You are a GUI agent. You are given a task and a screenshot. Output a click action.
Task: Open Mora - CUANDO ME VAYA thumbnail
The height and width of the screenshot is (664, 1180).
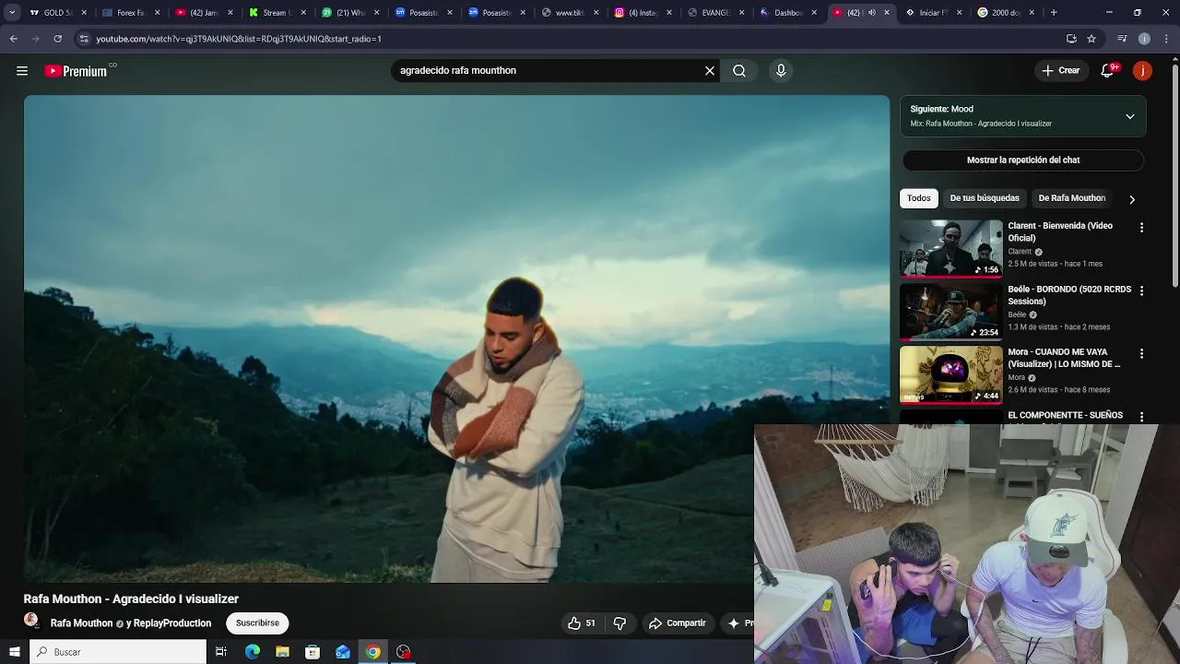point(950,375)
